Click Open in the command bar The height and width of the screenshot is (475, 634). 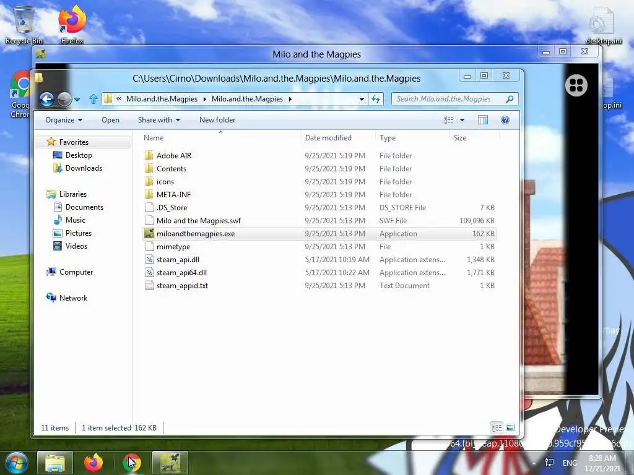point(110,120)
